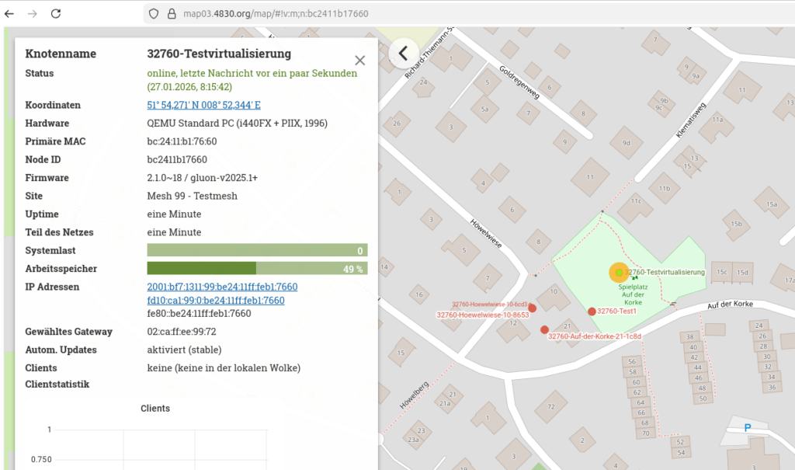The image size is (795, 470).
Task: Click the 32760-Auf-der-Korke-21-1c8d node dot
Action: click(x=544, y=329)
